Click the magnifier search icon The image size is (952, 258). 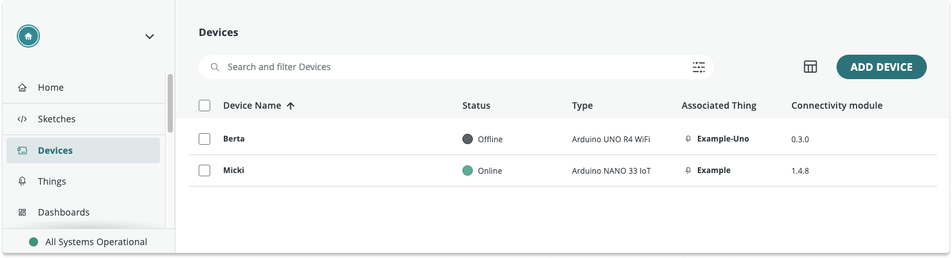coord(215,67)
